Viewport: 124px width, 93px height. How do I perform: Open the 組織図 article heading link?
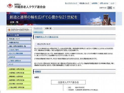click(x=38, y=71)
